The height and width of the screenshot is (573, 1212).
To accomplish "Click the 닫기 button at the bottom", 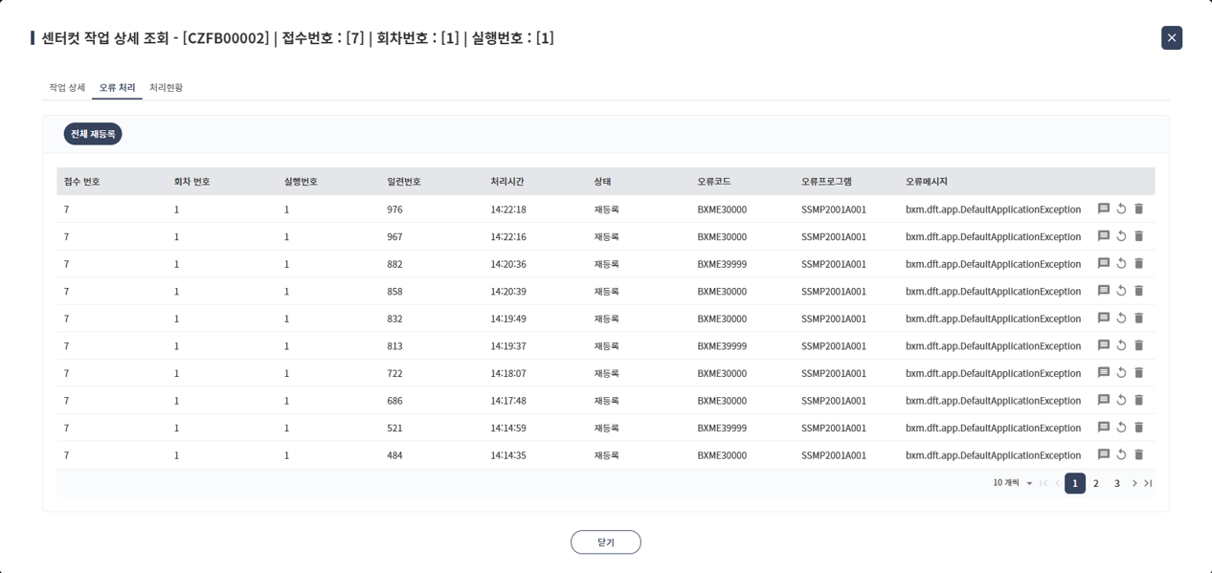I will [x=606, y=541].
